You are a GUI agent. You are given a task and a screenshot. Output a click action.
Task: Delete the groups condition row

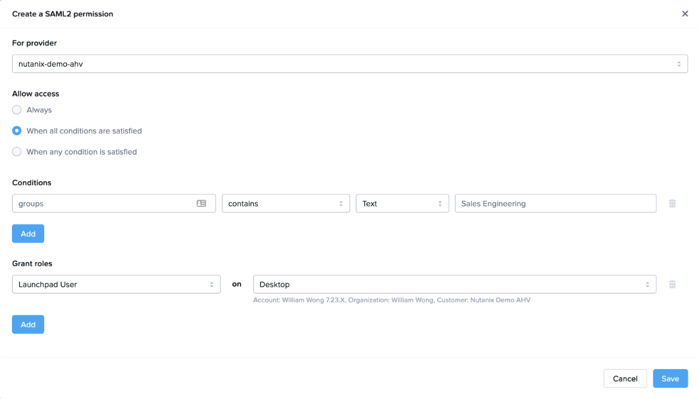point(672,204)
